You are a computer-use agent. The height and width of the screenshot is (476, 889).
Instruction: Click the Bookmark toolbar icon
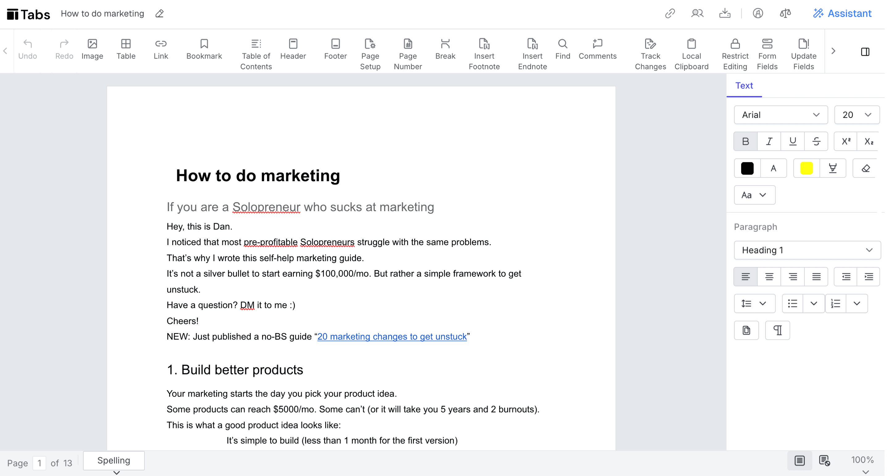pos(204,49)
